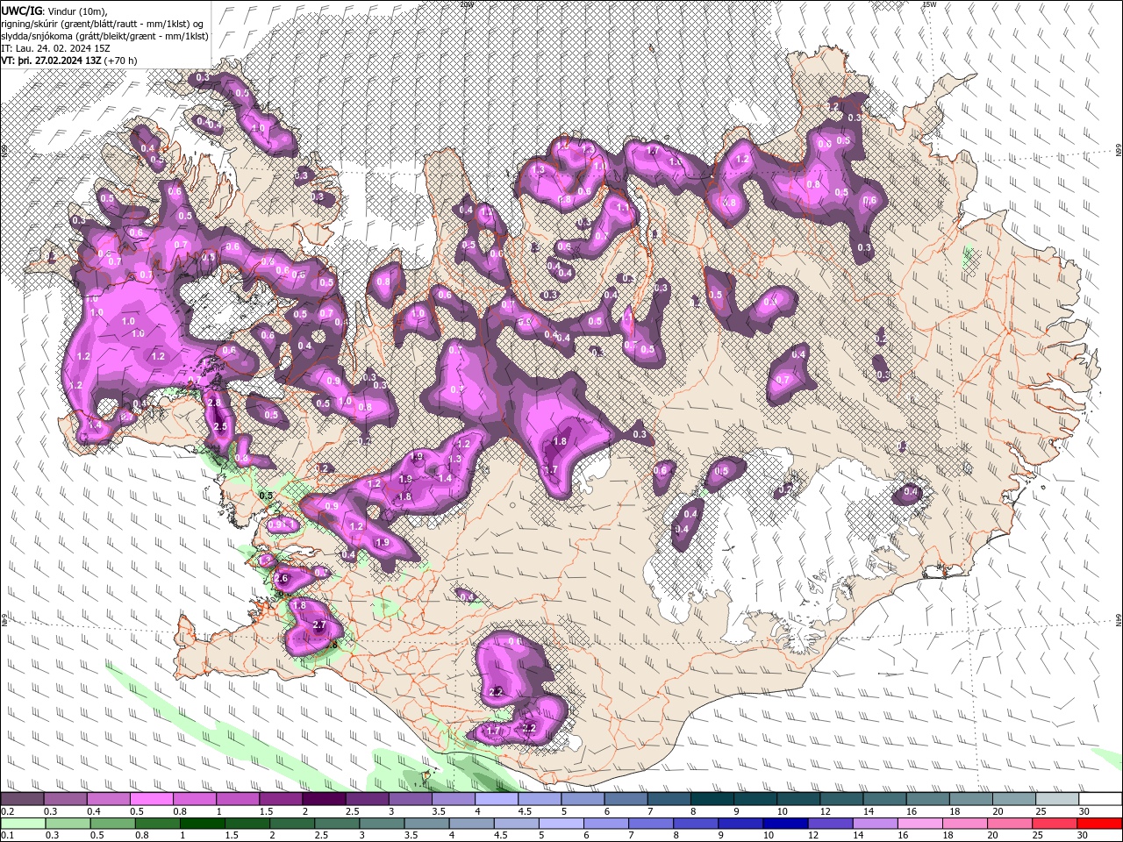Select the pale lavender snow swatch for 4–4.5
Screen dimensions: 1123x842
pos(497,798)
